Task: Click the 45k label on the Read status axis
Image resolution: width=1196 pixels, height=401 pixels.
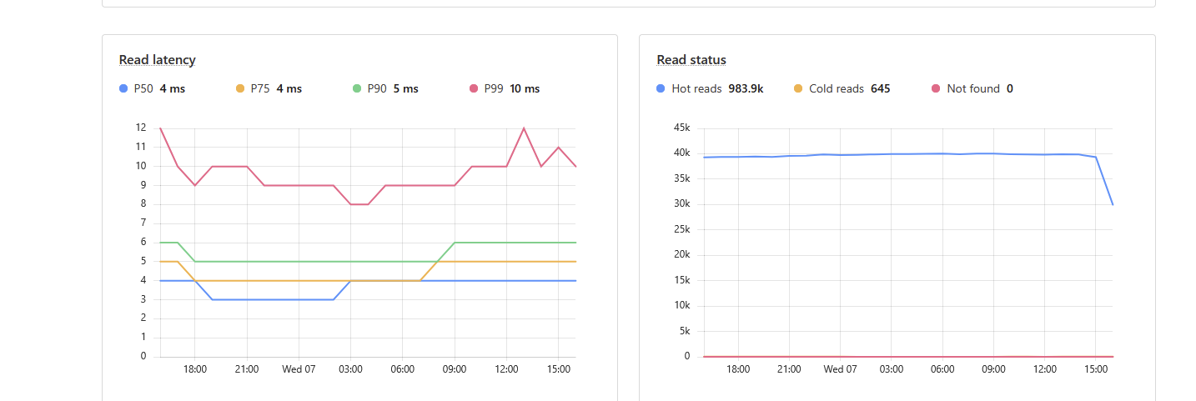Action: coord(682,128)
